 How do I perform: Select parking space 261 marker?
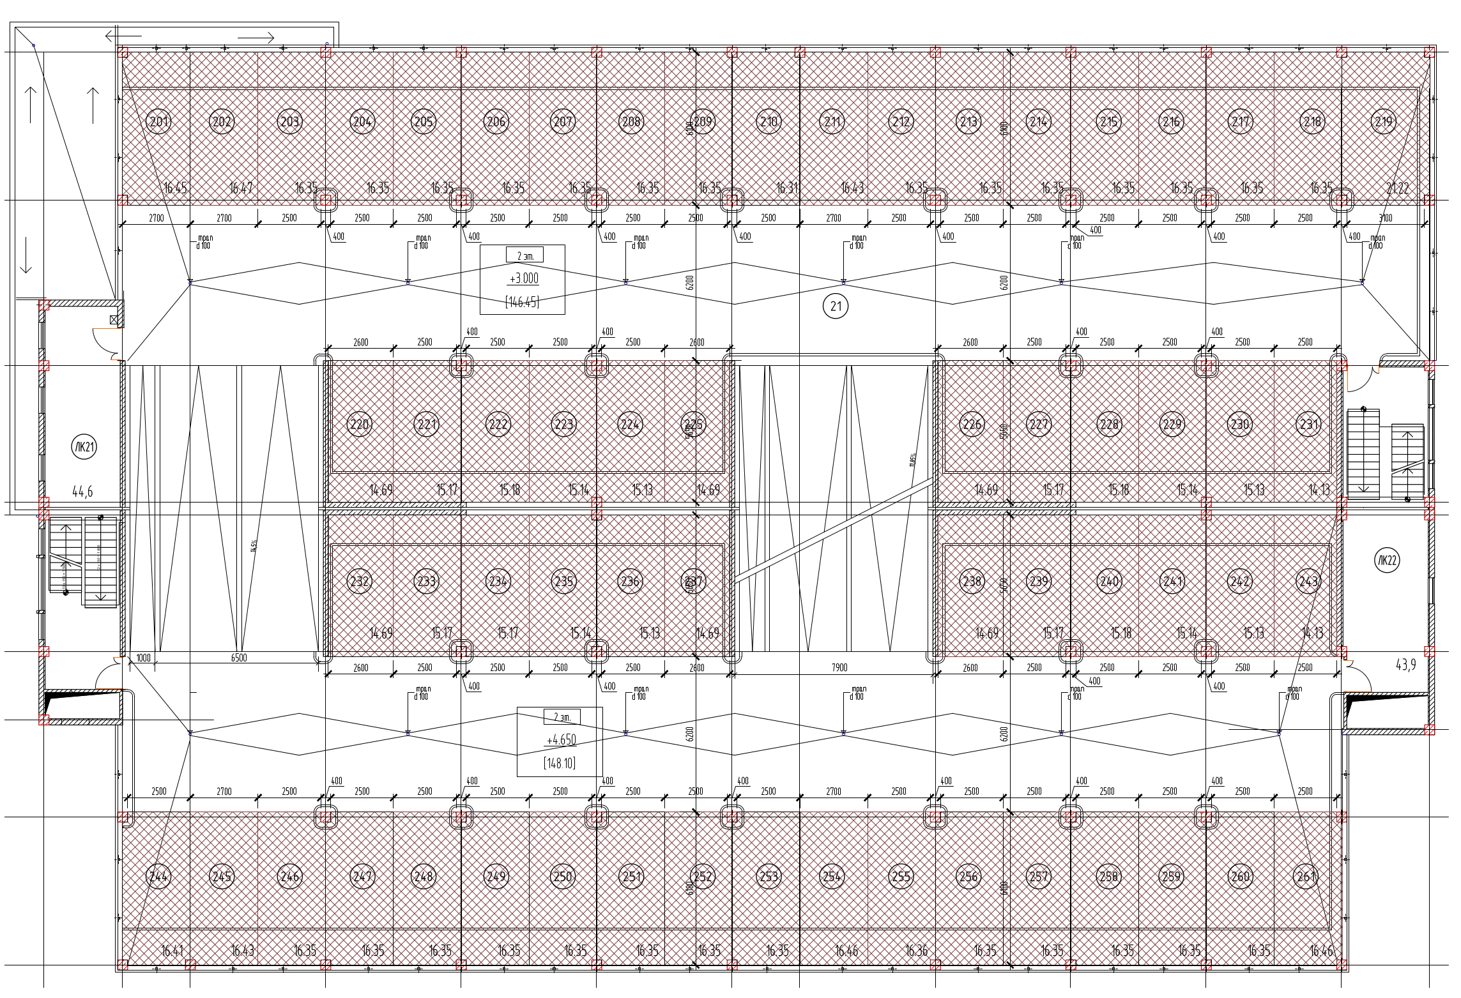[x=1305, y=876]
